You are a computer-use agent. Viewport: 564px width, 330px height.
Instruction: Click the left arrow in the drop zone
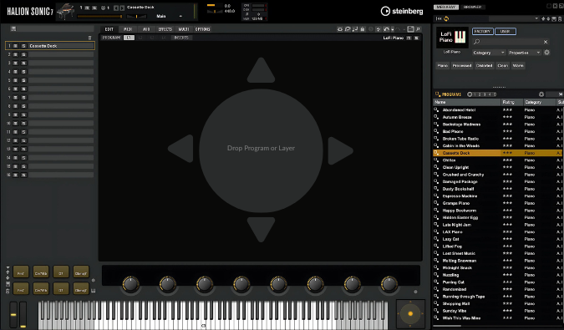tap(180, 148)
